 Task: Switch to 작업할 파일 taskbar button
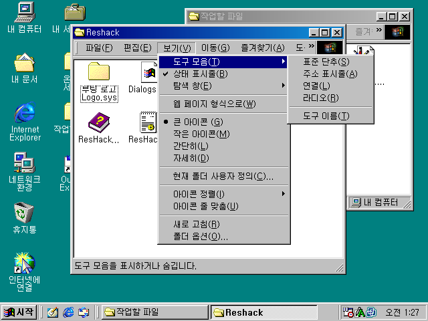point(154,312)
